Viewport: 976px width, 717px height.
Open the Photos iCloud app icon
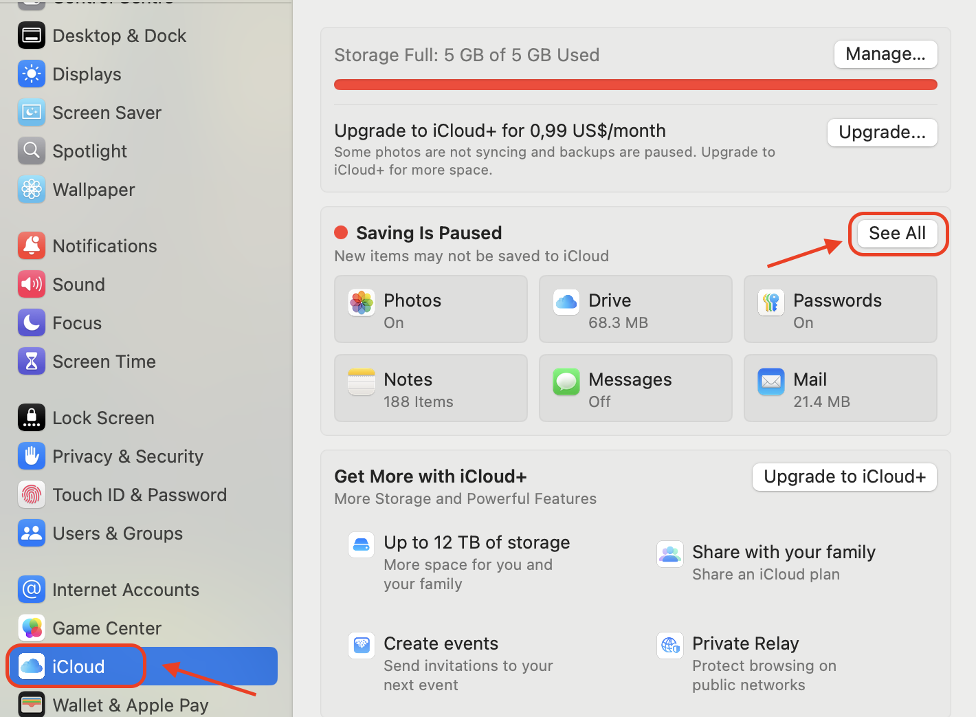coord(361,302)
